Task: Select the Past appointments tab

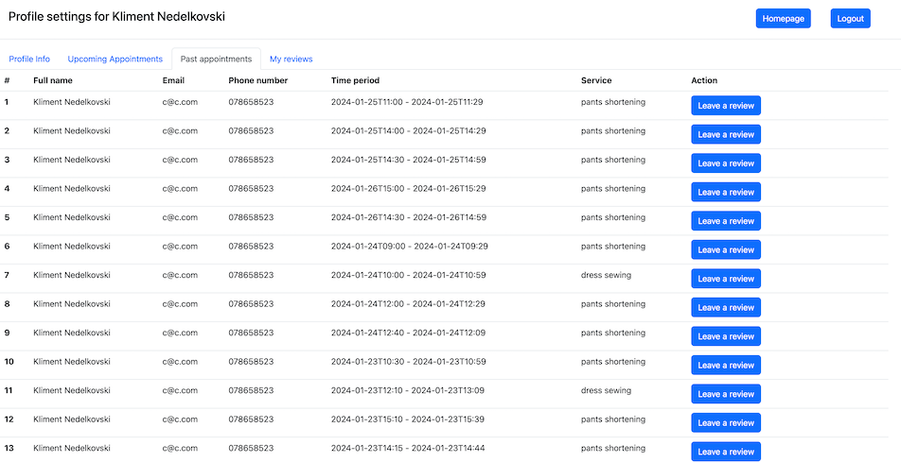Action: tap(216, 59)
